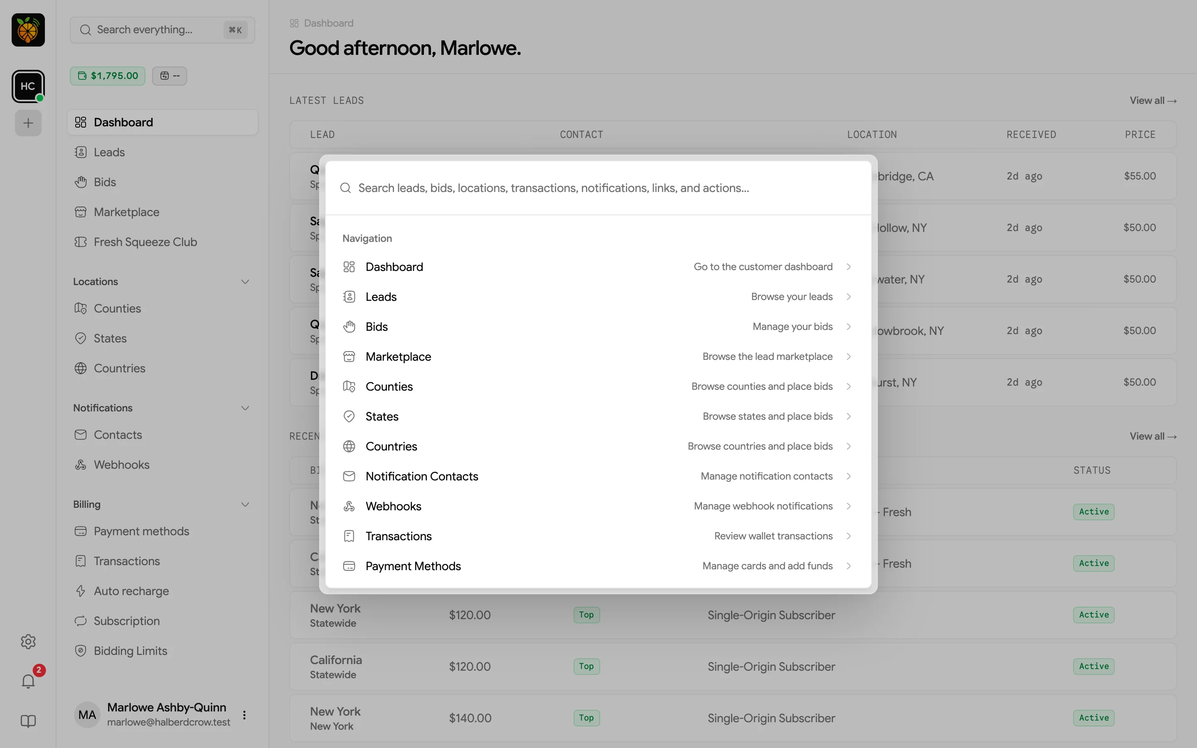Choose Marketplace in the command palette
This screenshot has height=748, width=1197.
[x=598, y=357]
